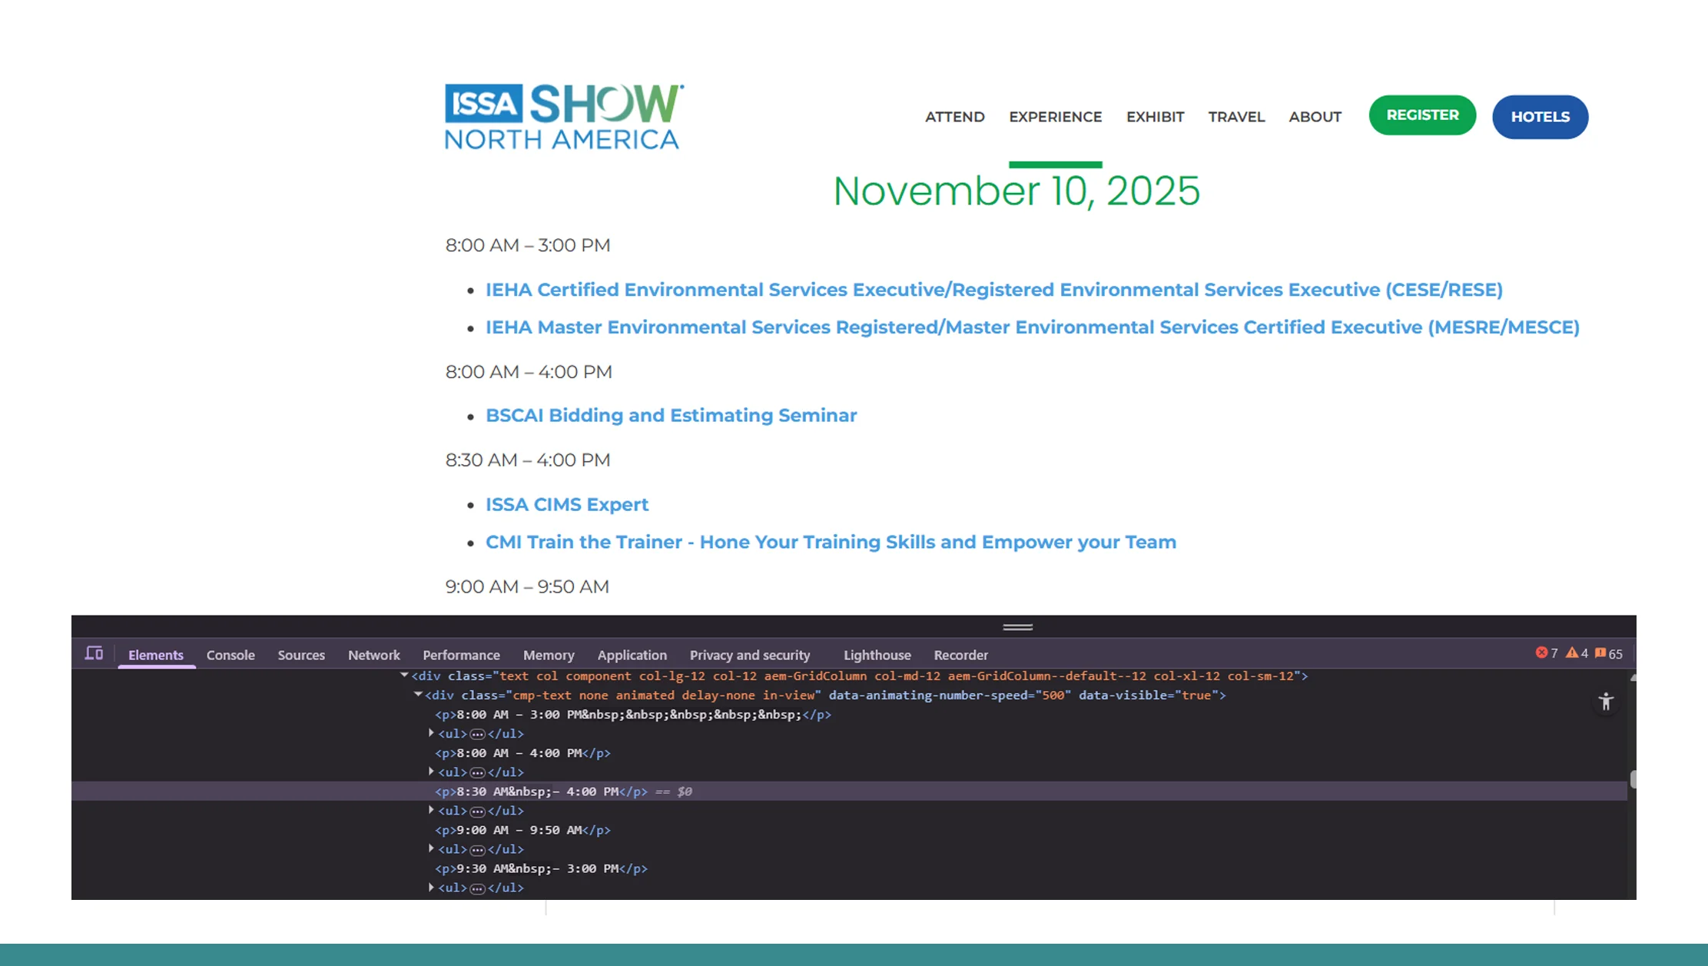Open the Lighthouse panel
Image resolution: width=1708 pixels, height=966 pixels.
876,655
